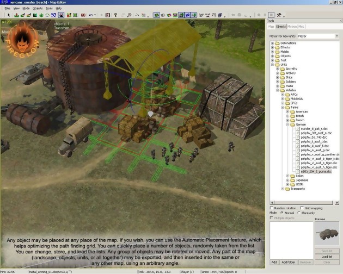
Task: Expand the Italian tanks folder
Action: (x=287, y=175)
